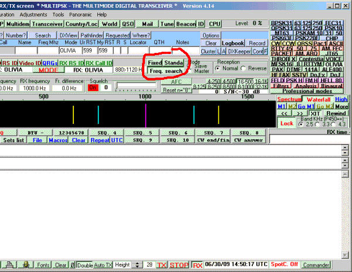Switch to the Waterfall display
This screenshot has height=272, width=352.
(318, 99)
